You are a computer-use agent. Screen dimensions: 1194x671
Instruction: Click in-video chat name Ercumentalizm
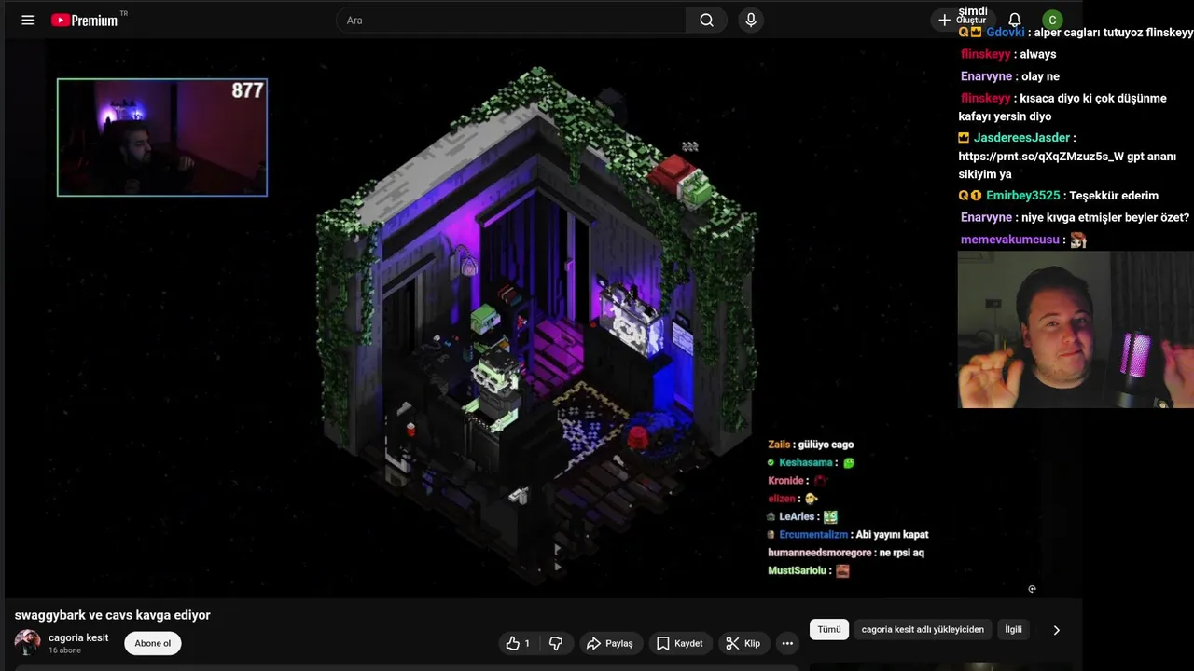click(813, 535)
